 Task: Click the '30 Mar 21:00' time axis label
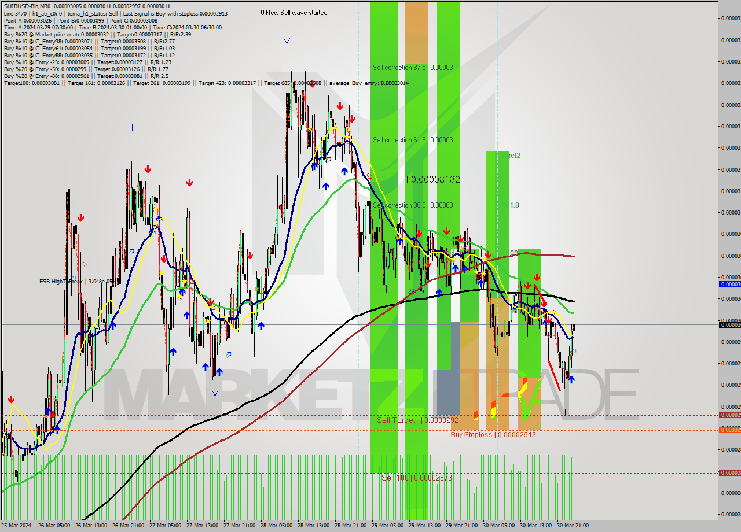(x=573, y=525)
